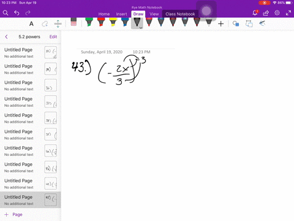Pick the blue marker pen

125,22
